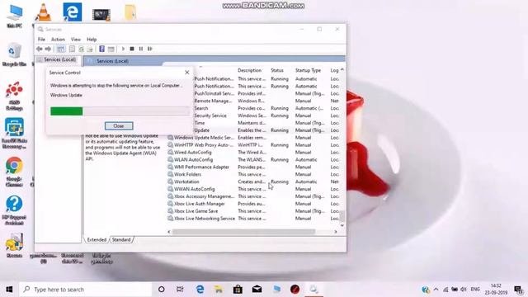
Task: Dismiss Service Control dialog with X
Action: (187, 73)
